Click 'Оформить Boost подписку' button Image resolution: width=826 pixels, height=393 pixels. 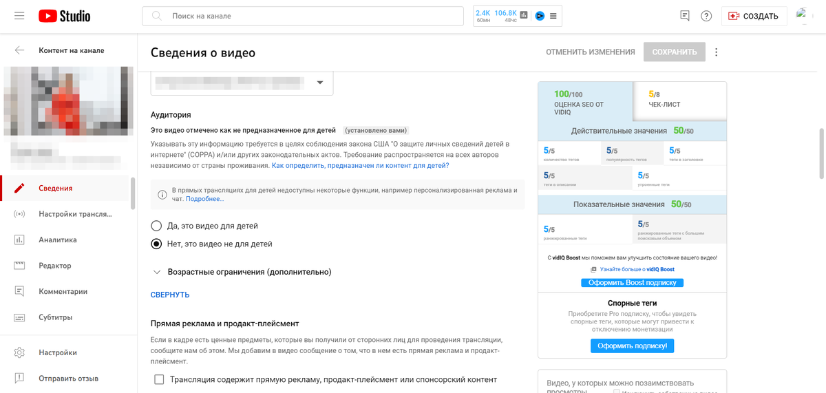coord(632,283)
